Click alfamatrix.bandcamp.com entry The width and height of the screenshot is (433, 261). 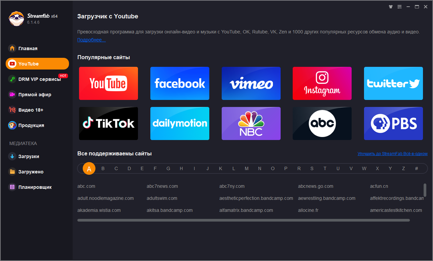pyautogui.click(x=246, y=210)
